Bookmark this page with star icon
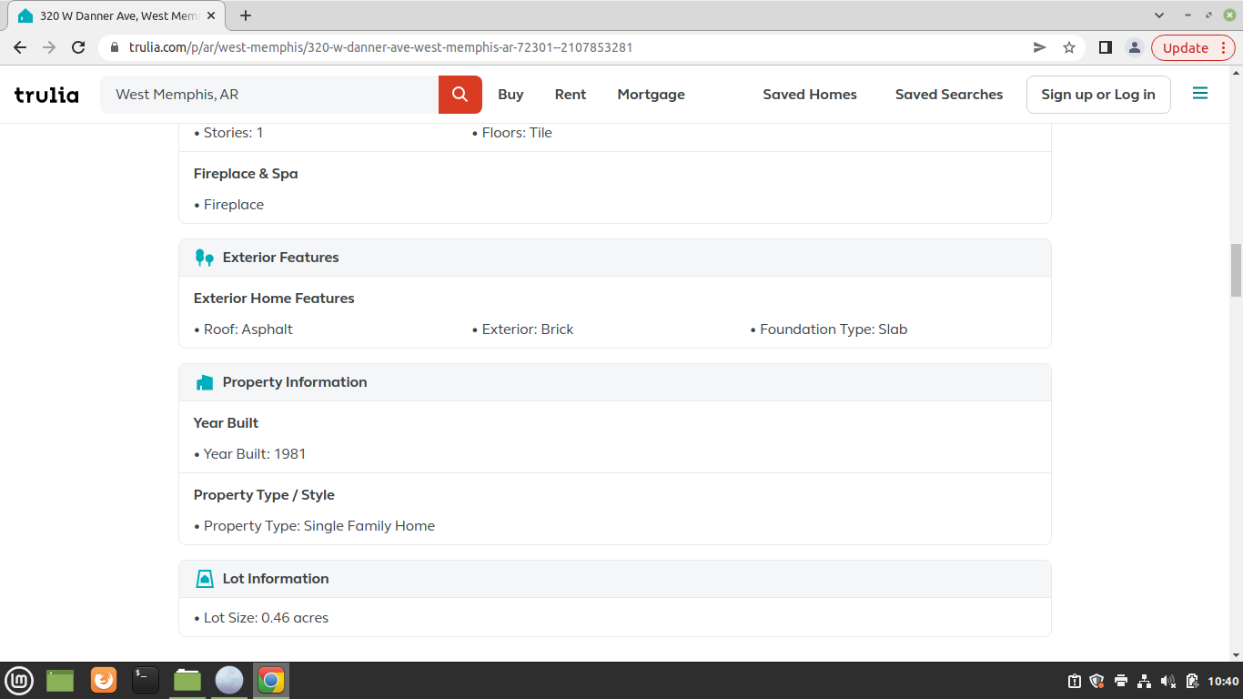 (x=1069, y=47)
